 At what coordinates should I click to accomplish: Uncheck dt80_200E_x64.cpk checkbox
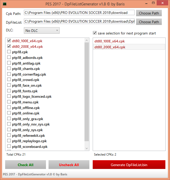(9, 46)
